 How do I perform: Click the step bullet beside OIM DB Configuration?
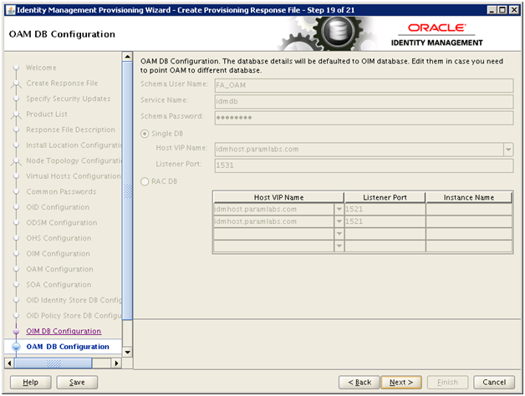coord(16,332)
